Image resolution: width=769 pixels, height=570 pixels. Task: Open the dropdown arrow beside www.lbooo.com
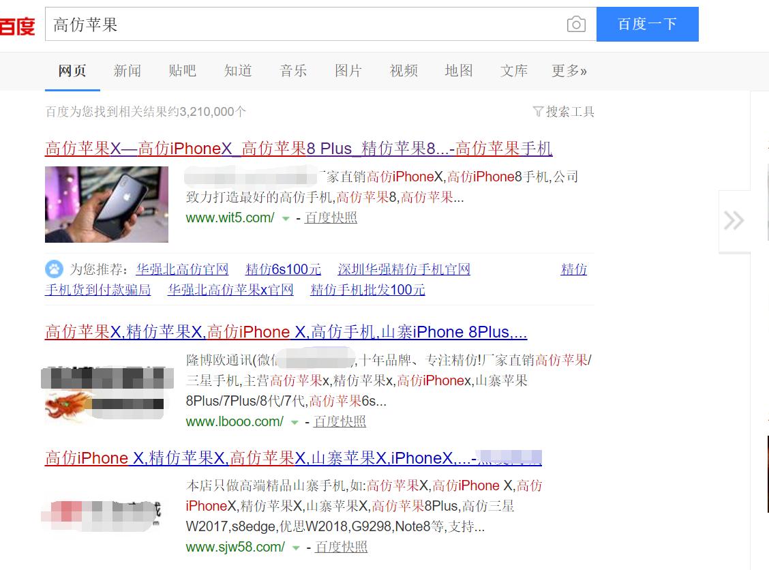pyautogui.click(x=295, y=421)
